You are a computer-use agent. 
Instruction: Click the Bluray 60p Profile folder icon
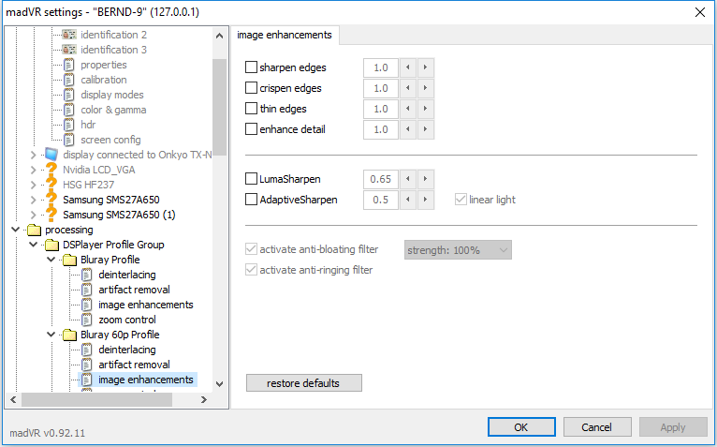(x=69, y=335)
